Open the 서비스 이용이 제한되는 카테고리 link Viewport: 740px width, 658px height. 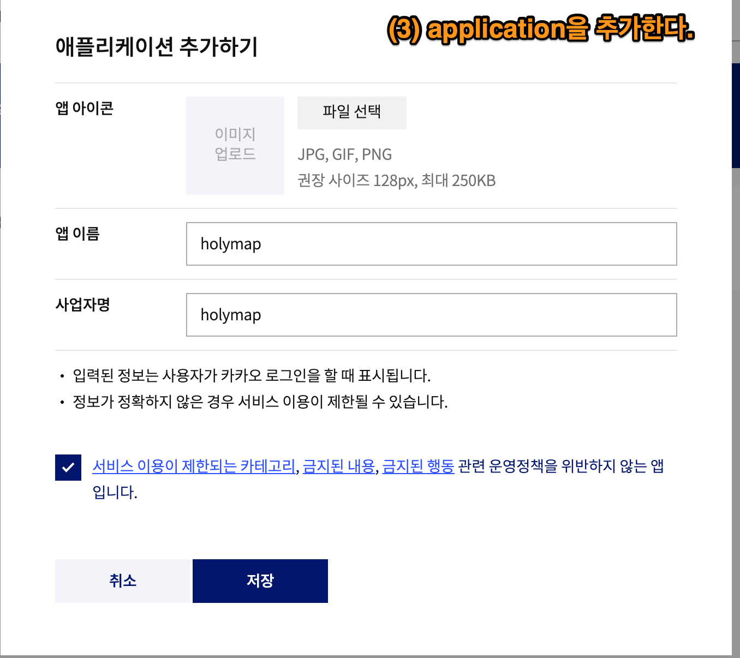pos(194,466)
